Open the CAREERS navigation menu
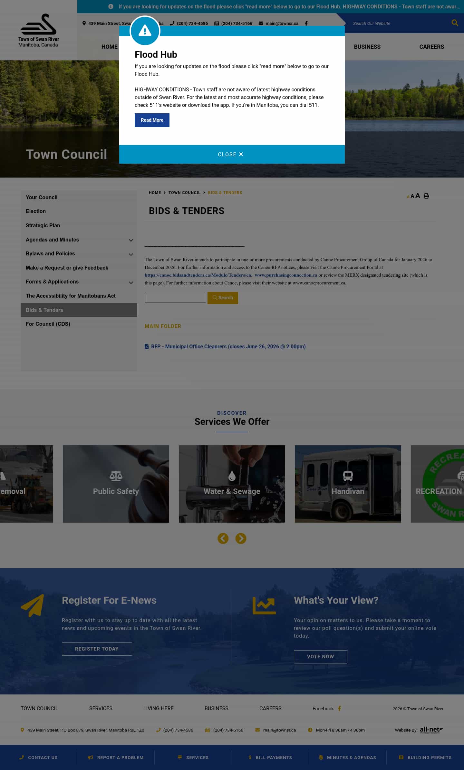The height and width of the screenshot is (770, 464). point(431,47)
